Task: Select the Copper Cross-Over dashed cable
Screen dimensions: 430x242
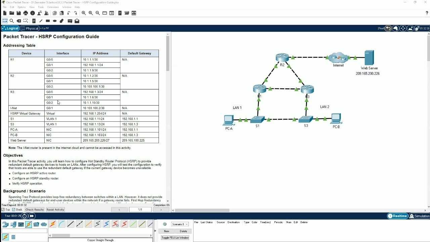Action: click(79, 224)
